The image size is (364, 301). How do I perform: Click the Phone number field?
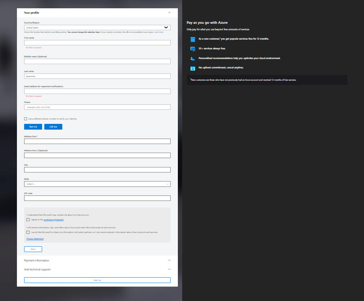[97, 107]
